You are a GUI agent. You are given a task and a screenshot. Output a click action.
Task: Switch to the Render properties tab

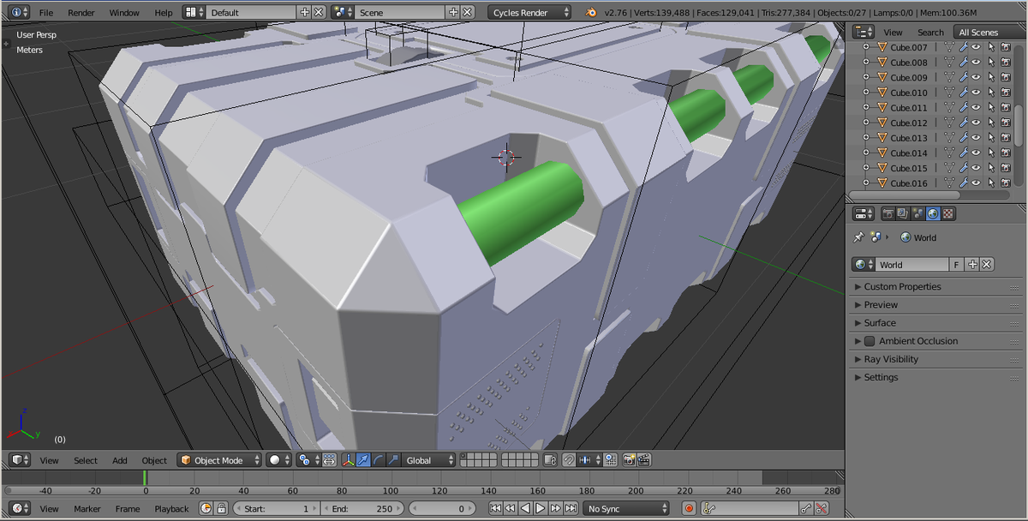coord(888,213)
